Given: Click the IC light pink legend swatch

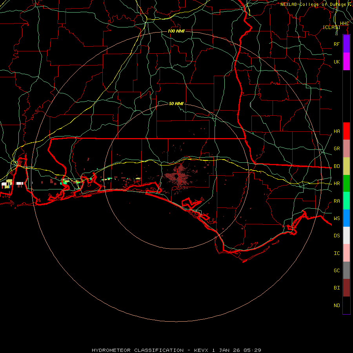Looking at the screenshot, I should click(x=346, y=253).
